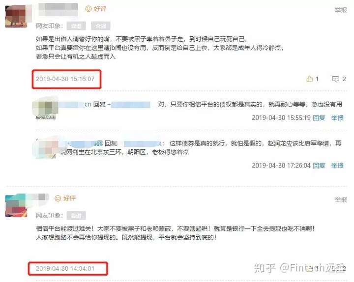Screen dimensions: 354x282
Task: Click the smiley 好评 icon on second review
Action: pyautogui.click(x=58, y=198)
